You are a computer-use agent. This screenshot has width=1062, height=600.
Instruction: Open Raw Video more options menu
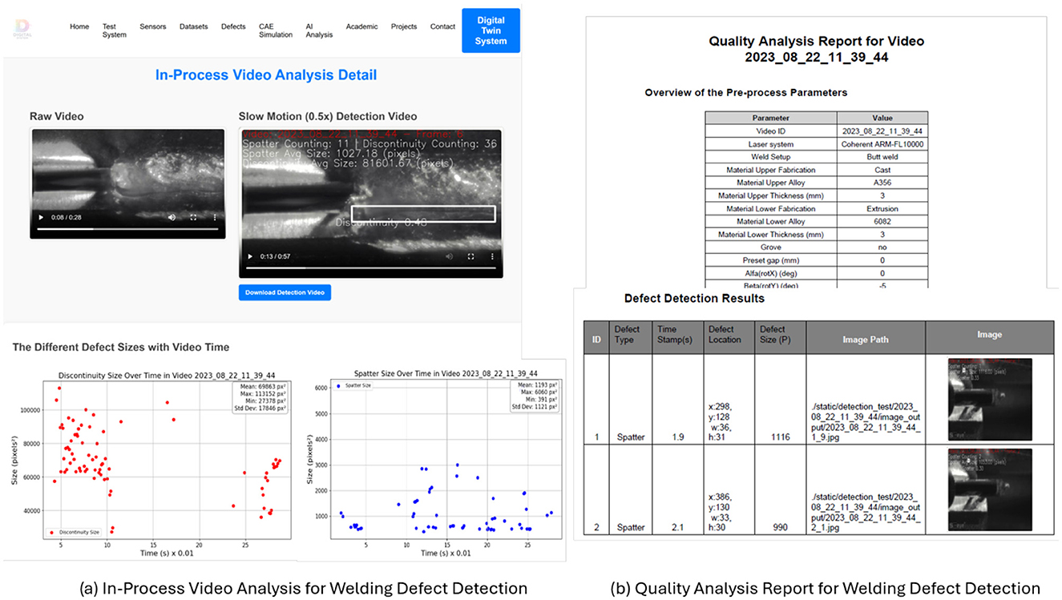point(214,218)
